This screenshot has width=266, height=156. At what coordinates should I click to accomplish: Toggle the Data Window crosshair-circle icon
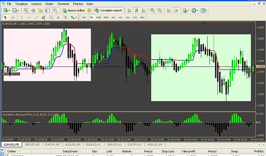[33, 11]
